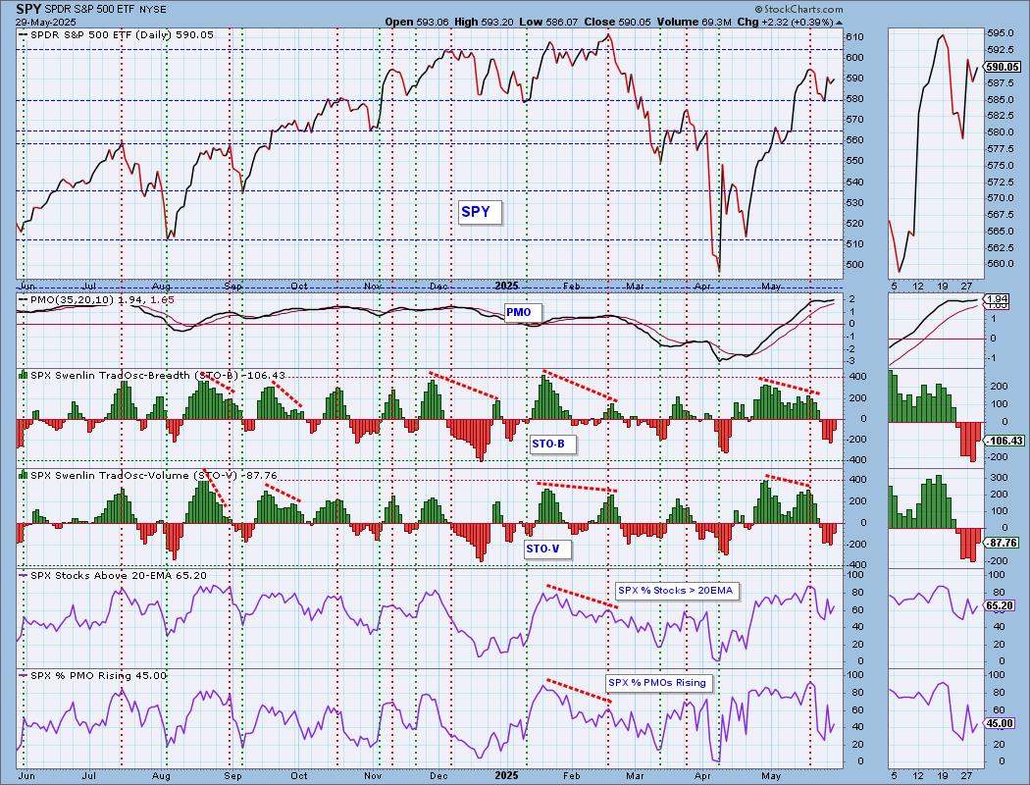Select the Volume 69.3M figure in the header
Screen dimensions: 1030x785
(694, 22)
